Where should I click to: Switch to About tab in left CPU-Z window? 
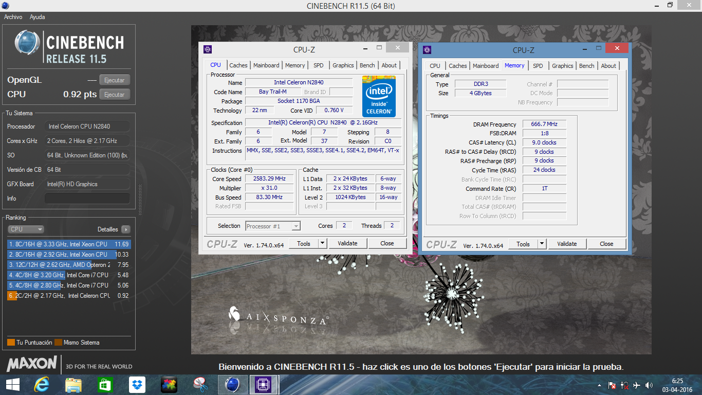click(389, 65)
